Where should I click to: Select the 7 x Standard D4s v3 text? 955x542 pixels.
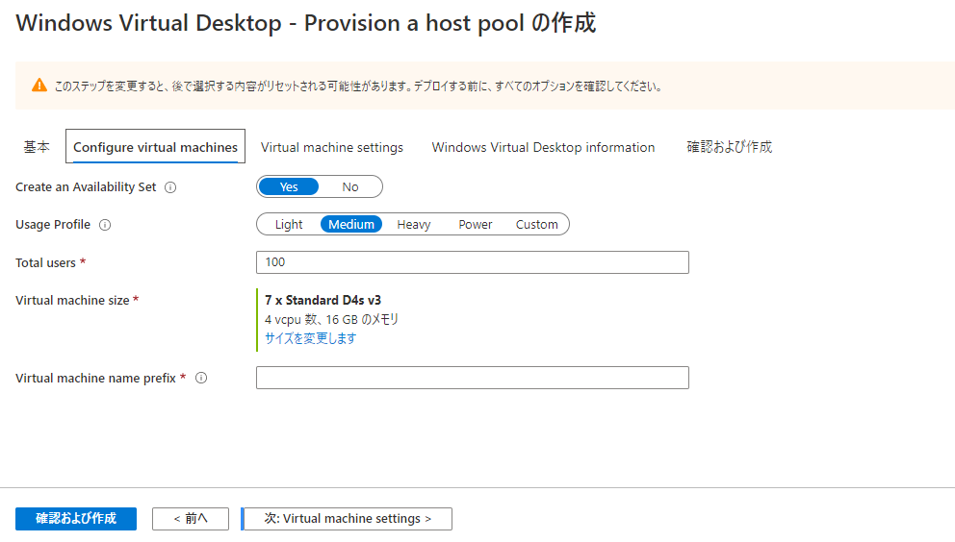pos(323,300)
